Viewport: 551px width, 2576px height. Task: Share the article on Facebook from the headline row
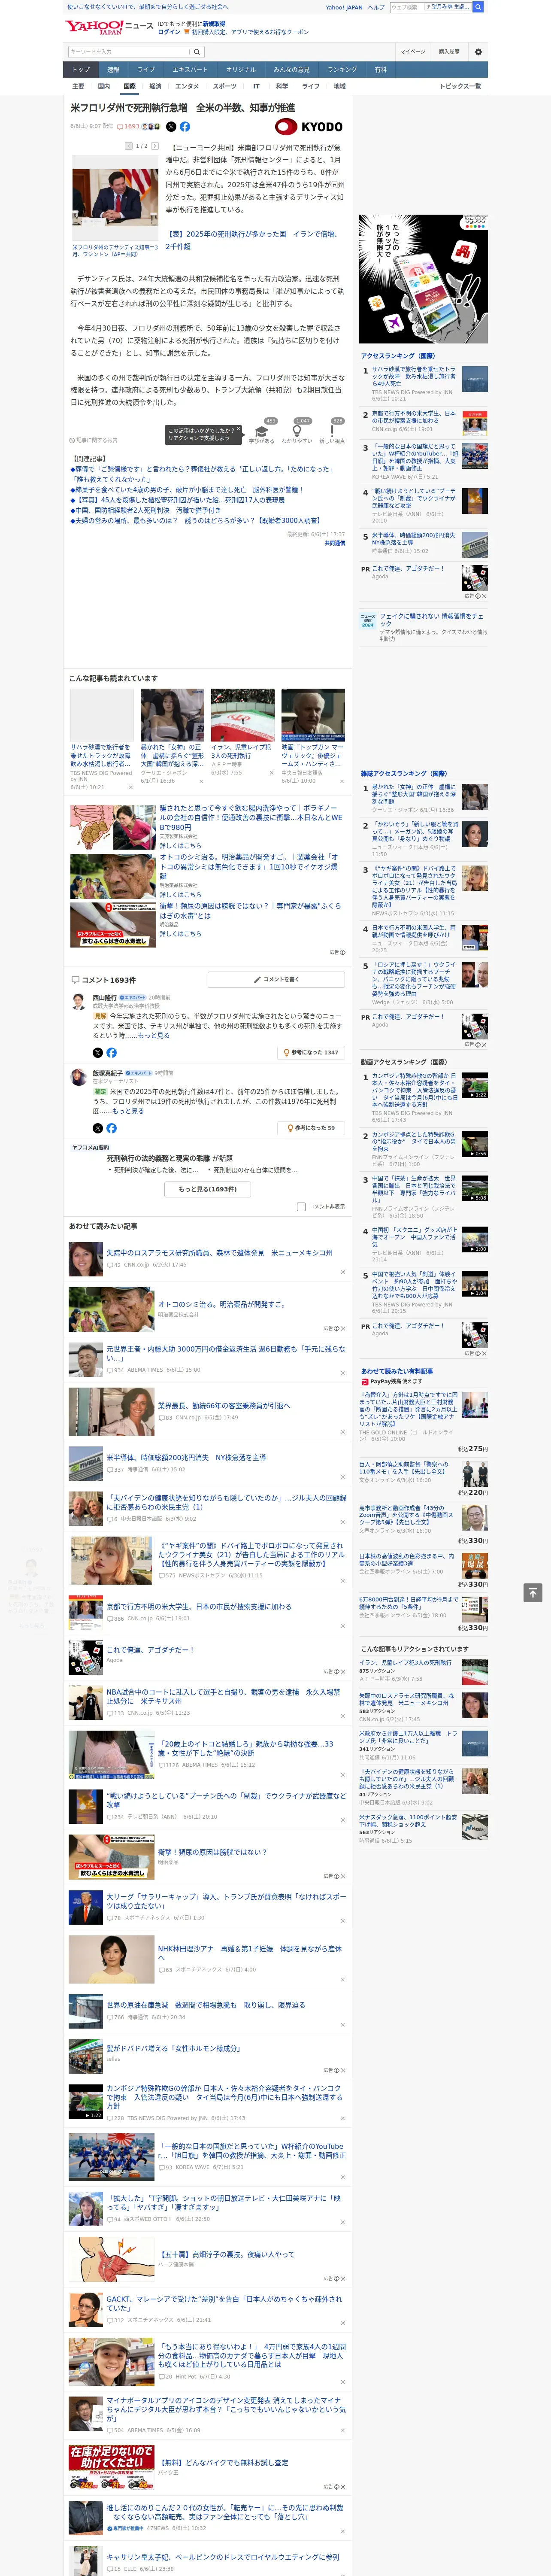pos(185,127)
